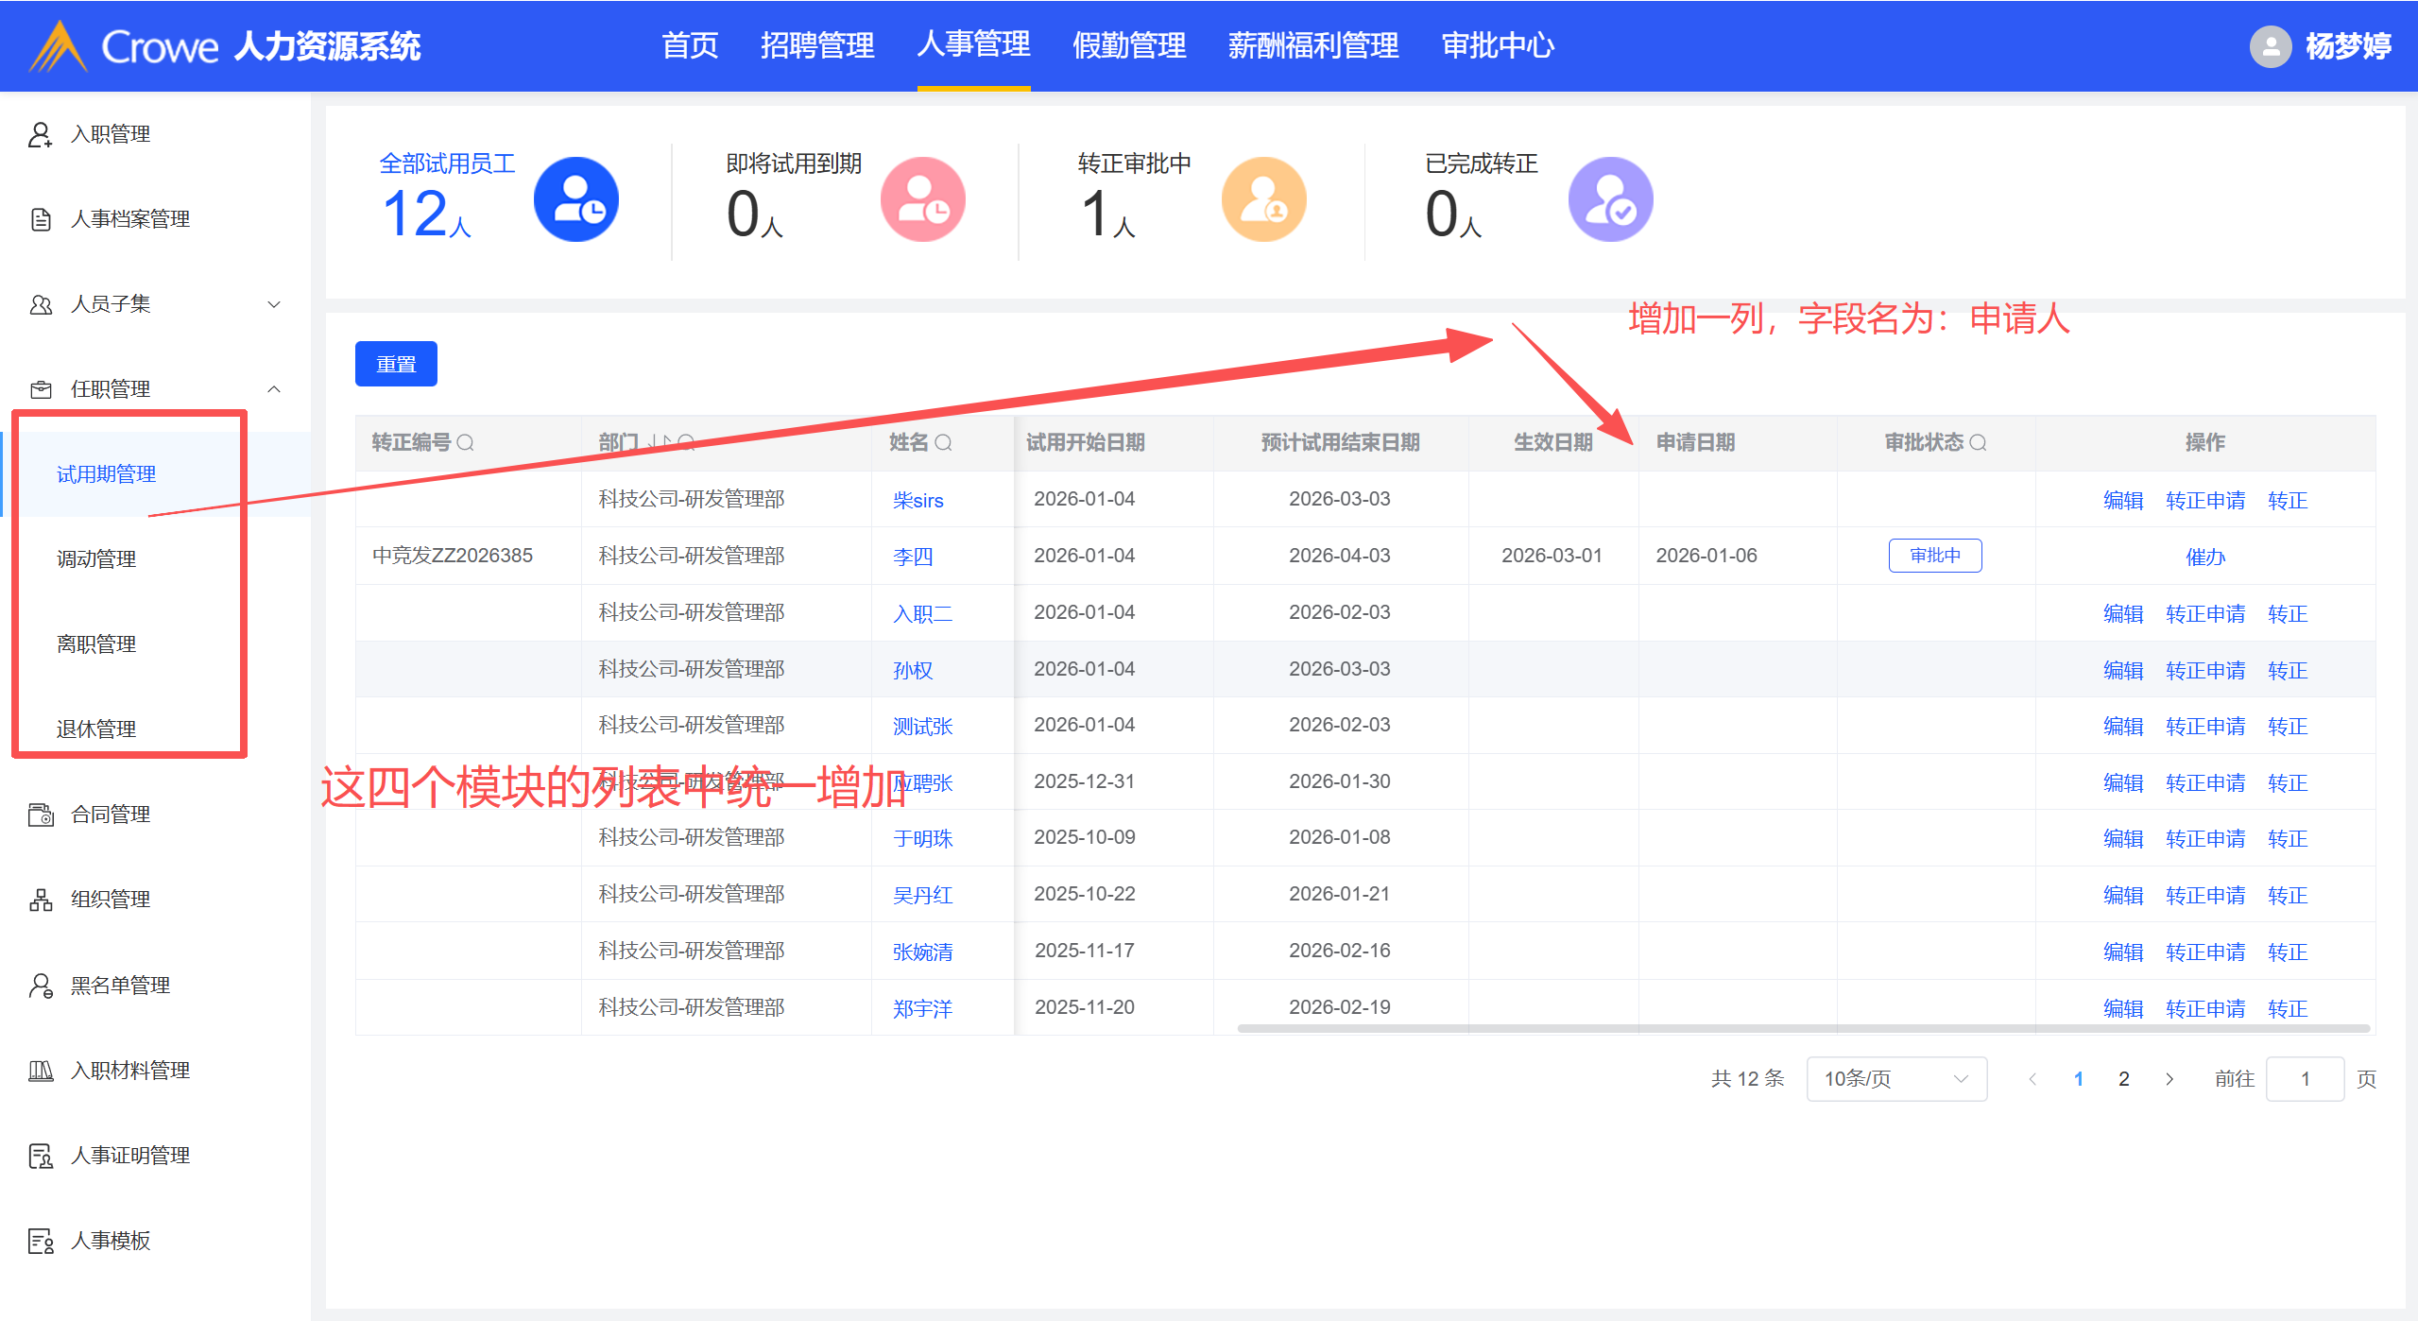
Task: Click the user avatar icon beside 杨梦婷
Action: coord(2271,46)
